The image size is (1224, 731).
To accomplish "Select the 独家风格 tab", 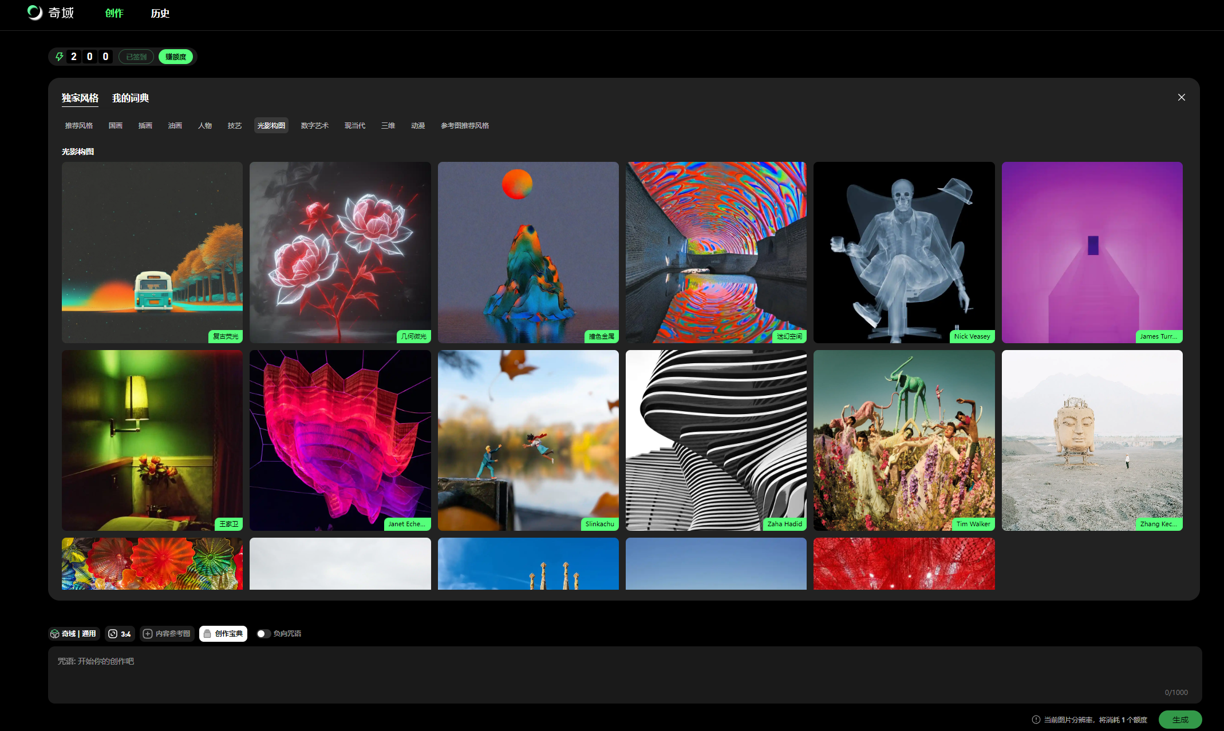I will coord(80,98).
